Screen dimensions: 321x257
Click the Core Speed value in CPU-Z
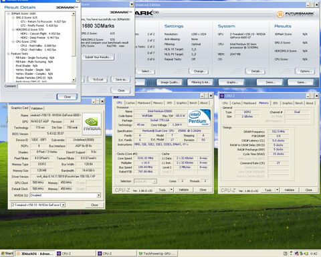pos(145,158)
